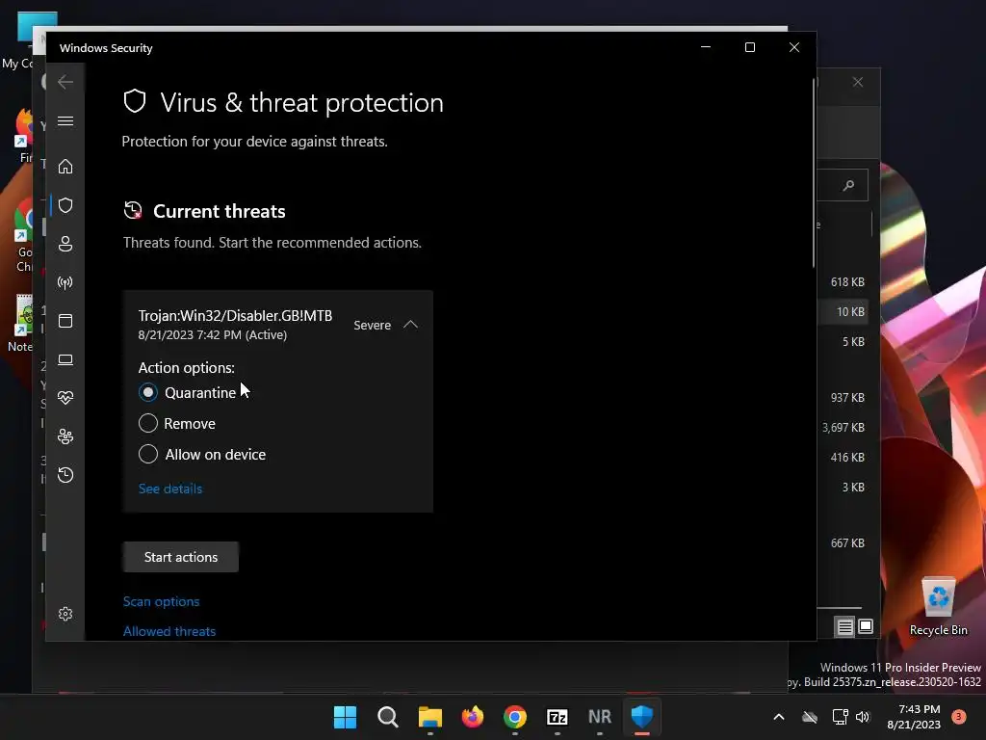Open the Home sidebar icon

coord(65,166)
